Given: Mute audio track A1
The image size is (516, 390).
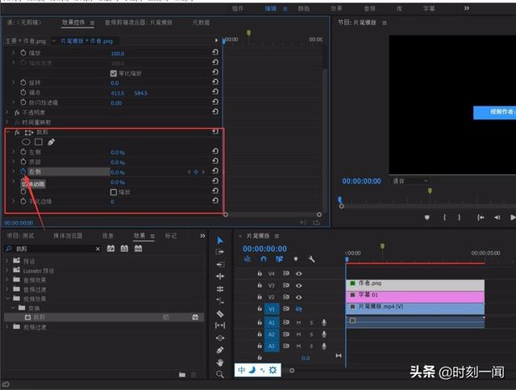Looking at the screenshot, I should pyautogui.click(x=298, y=322).
